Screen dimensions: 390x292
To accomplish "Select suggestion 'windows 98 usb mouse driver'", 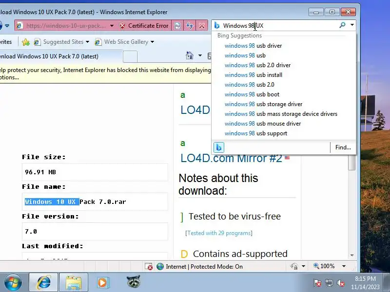I will [x=263, y=124].
